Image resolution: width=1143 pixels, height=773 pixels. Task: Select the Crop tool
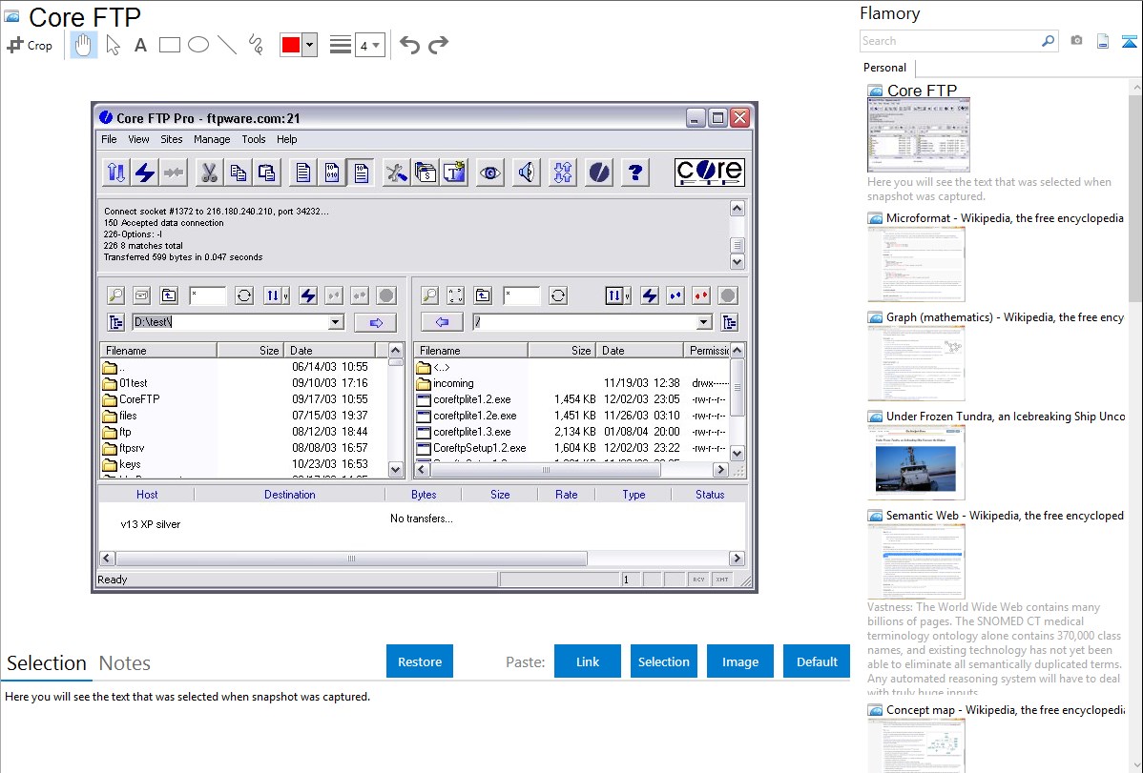[x=30, y=45]
